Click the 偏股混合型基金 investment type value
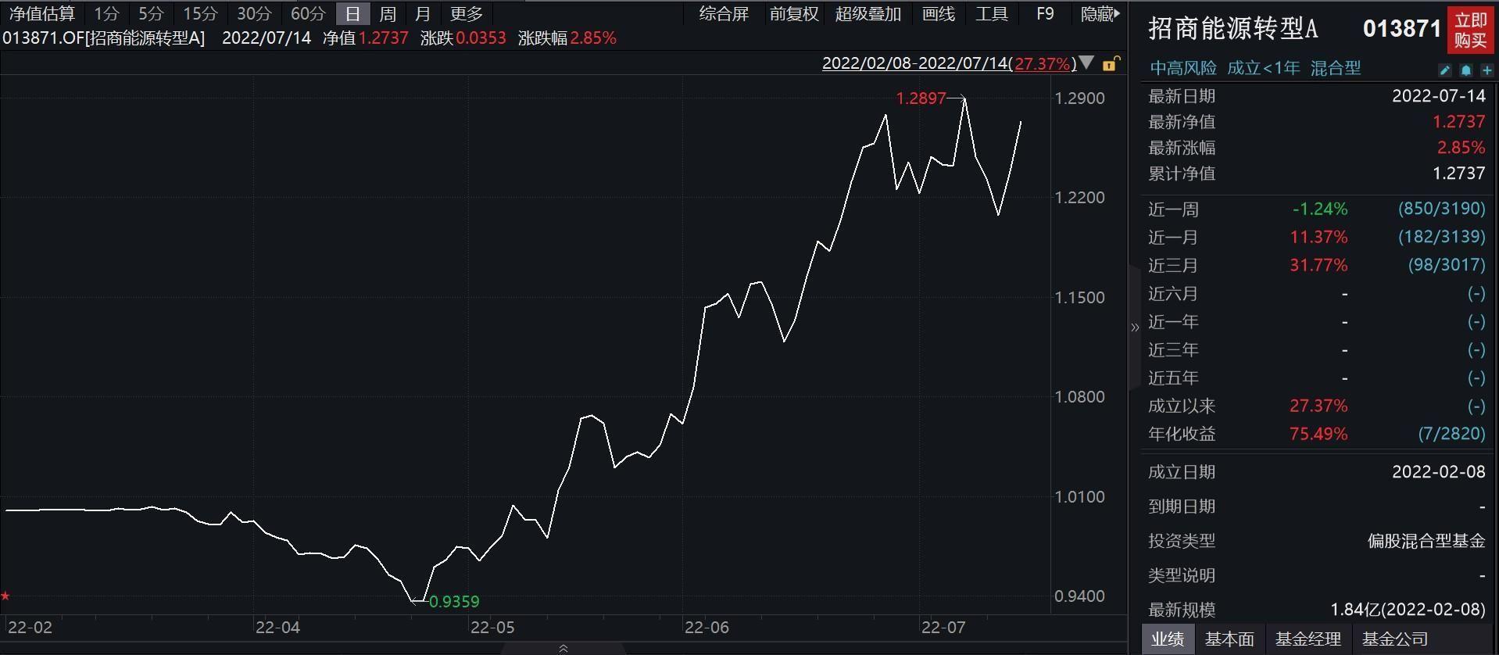 tap(1426, 541)
